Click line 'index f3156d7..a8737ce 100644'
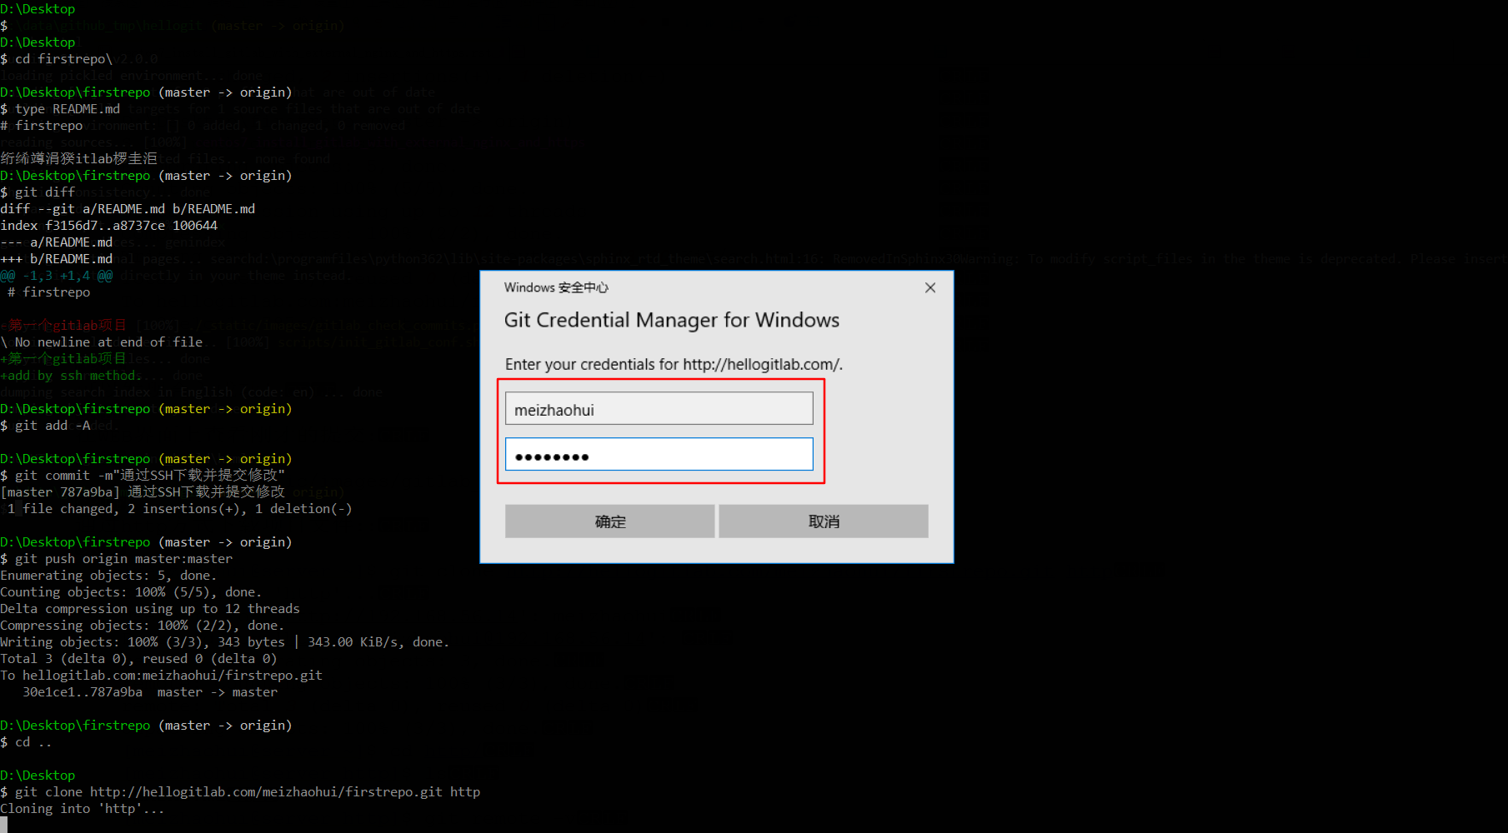Screen dimensions: 1508x833 pos(108,226)
